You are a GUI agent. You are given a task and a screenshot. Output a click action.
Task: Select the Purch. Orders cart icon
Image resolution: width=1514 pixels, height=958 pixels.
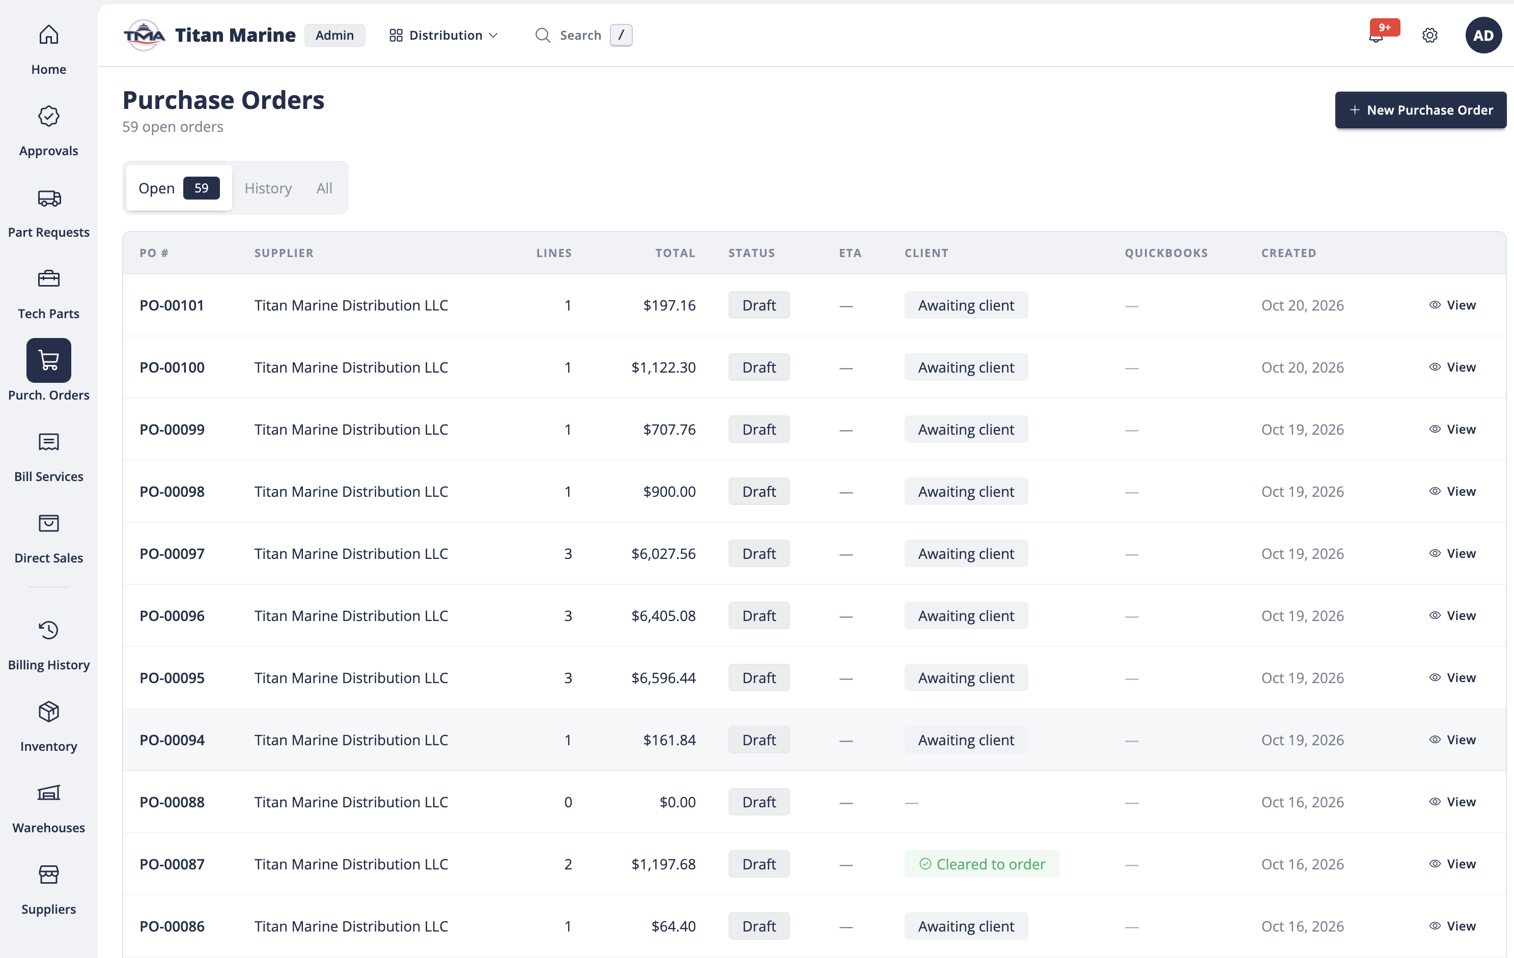click(48, 360)
